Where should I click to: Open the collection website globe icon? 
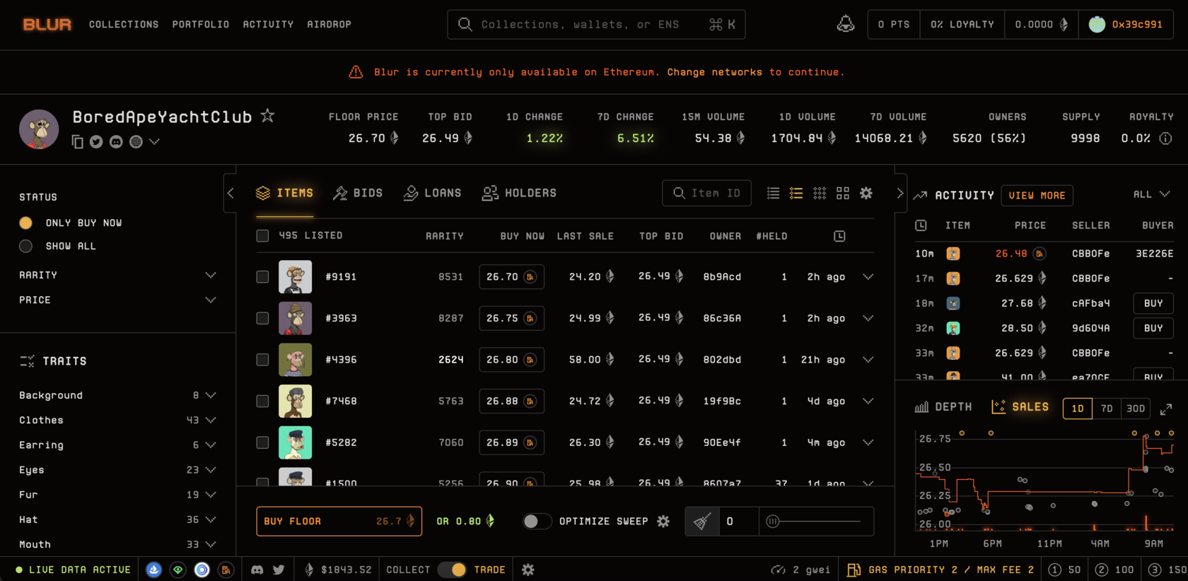(x=136, y=142)
